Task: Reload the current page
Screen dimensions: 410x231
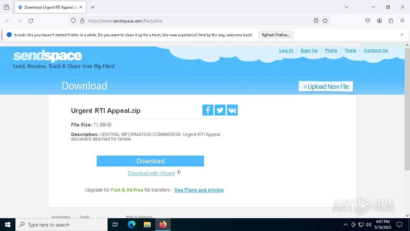Action: coord(31,21)
